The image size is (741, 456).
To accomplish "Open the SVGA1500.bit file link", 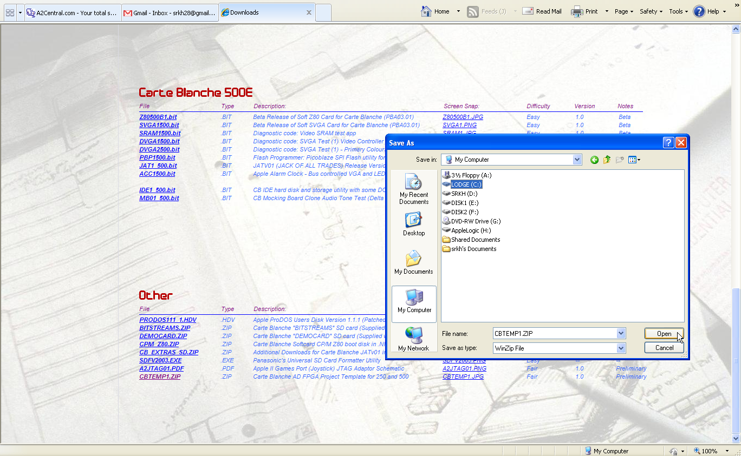I will coord(159,125).
